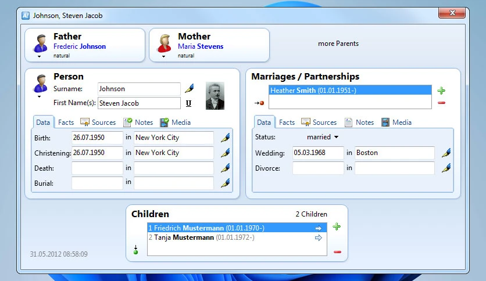Click the empty Burial date field
The height and width of the screenshot is (281, 486).
[x=97, y=183]
